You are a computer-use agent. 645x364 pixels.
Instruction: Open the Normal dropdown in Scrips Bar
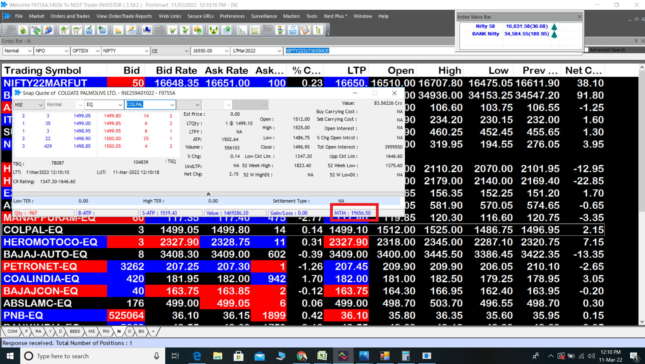18,51
